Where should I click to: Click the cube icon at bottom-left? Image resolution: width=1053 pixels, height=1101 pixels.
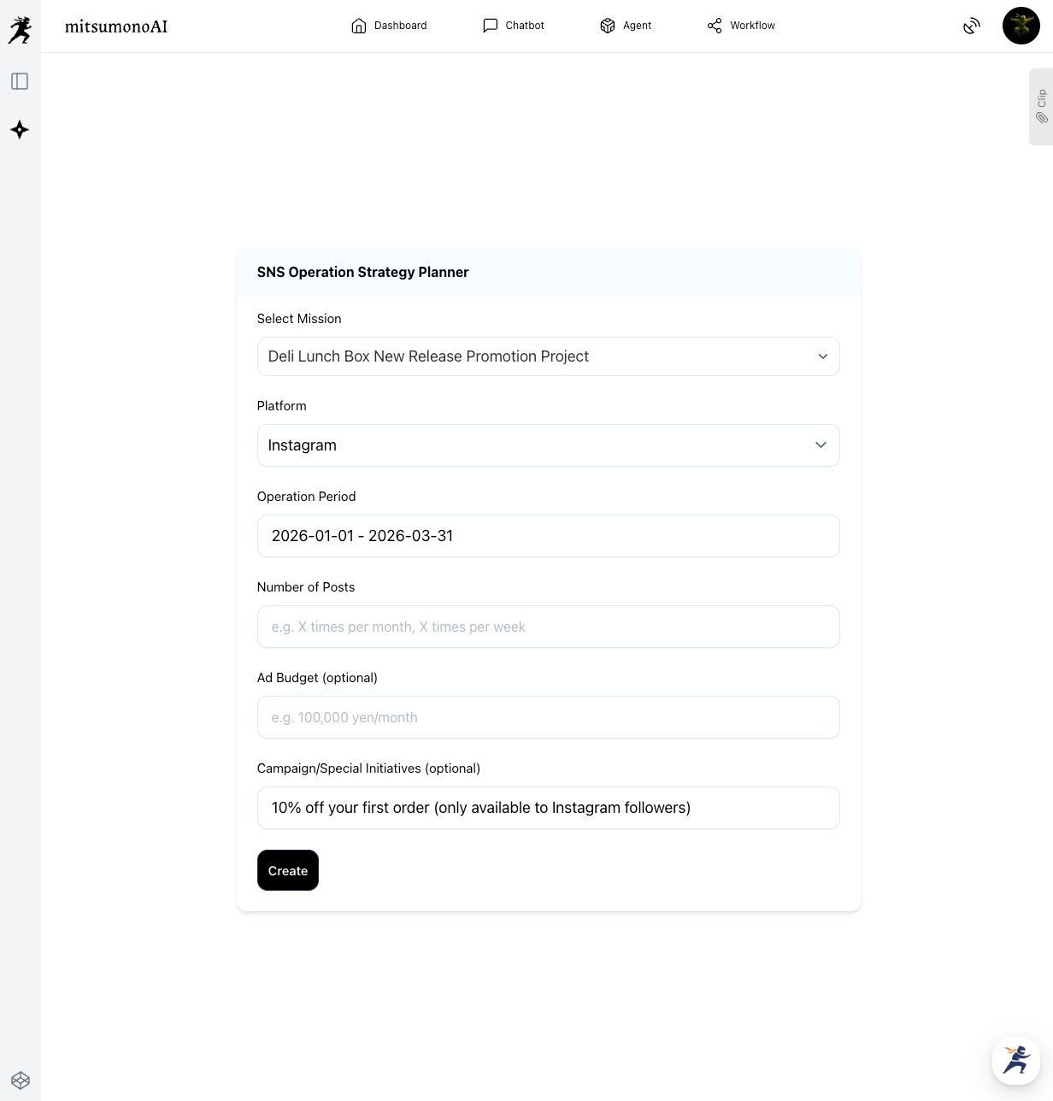[21, 1080]
